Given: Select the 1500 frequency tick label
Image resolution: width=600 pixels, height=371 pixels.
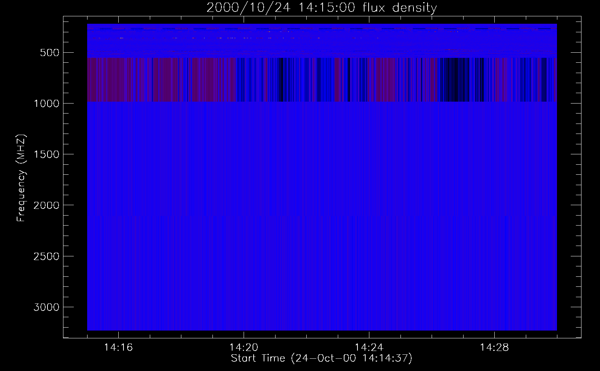Looking at the screenshot, I should 46,154.
